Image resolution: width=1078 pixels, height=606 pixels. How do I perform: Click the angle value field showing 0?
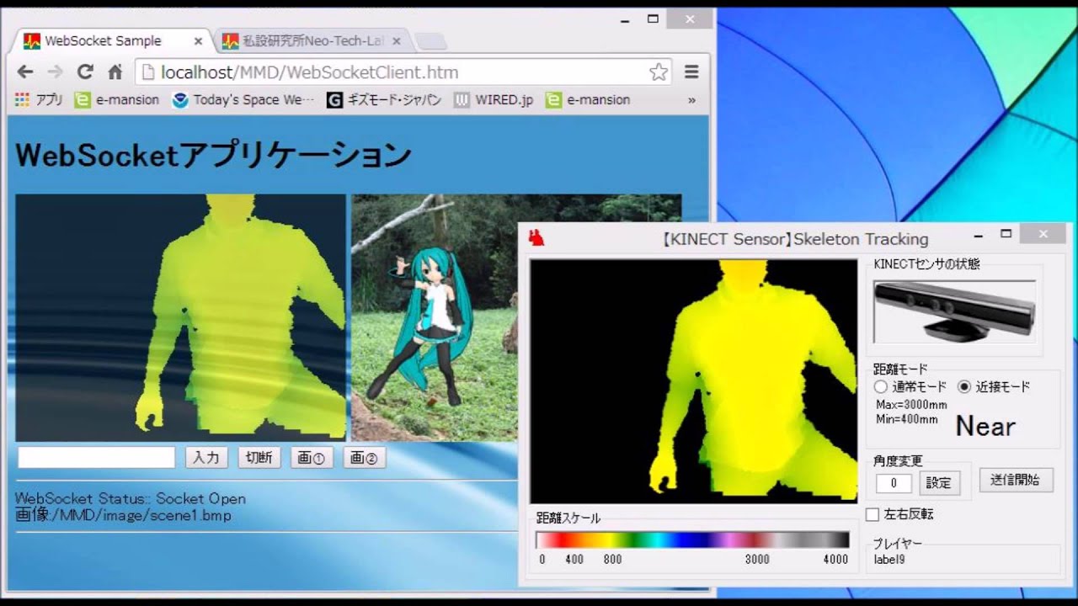pyautogui.click(x=894, y=483)
